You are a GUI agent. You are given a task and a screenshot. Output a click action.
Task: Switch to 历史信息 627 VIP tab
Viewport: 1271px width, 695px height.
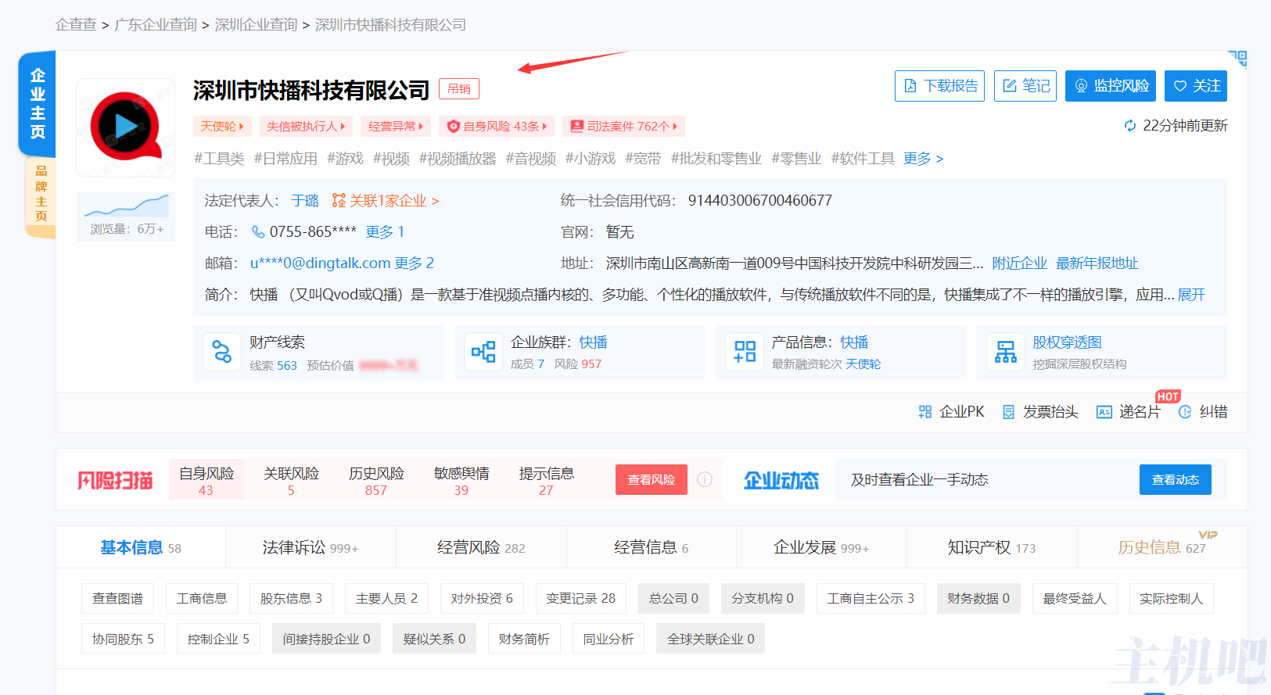pos(1162,547)
